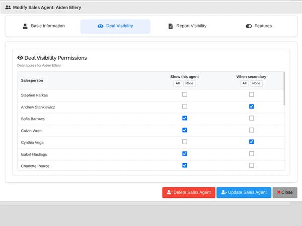Close the Modify Sales Agent dialog

[285, 192]
